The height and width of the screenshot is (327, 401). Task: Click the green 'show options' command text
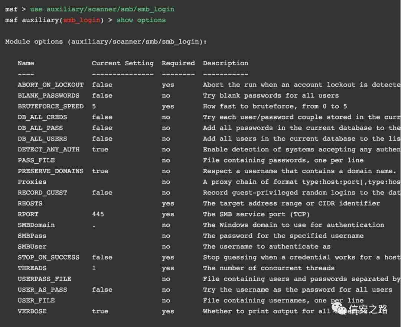141,20
